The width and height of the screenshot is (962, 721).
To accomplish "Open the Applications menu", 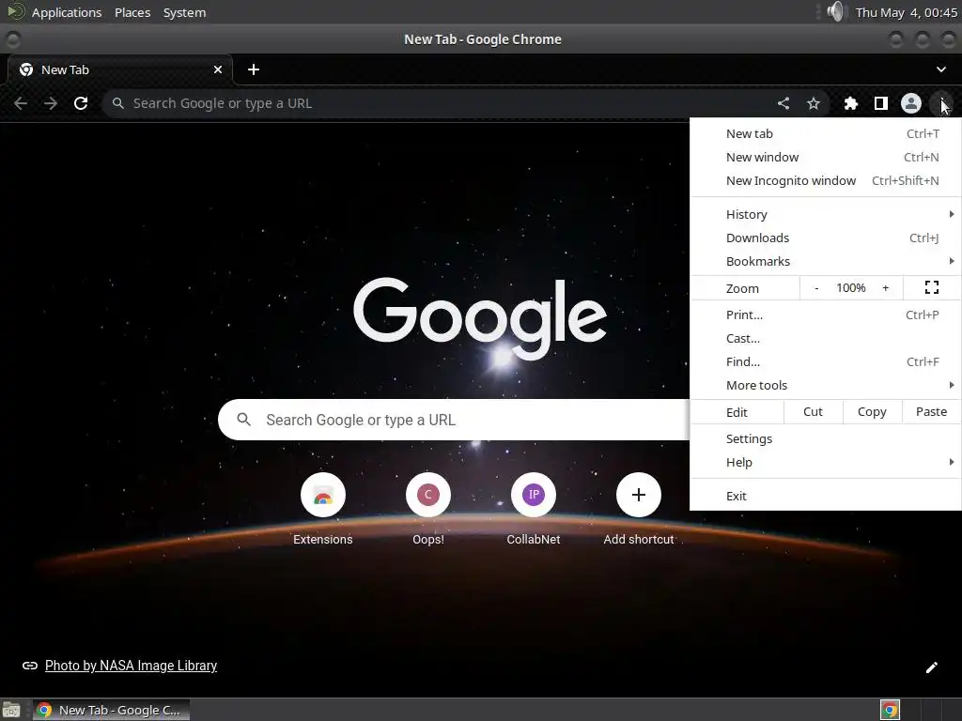I will (x=67, y=12).
